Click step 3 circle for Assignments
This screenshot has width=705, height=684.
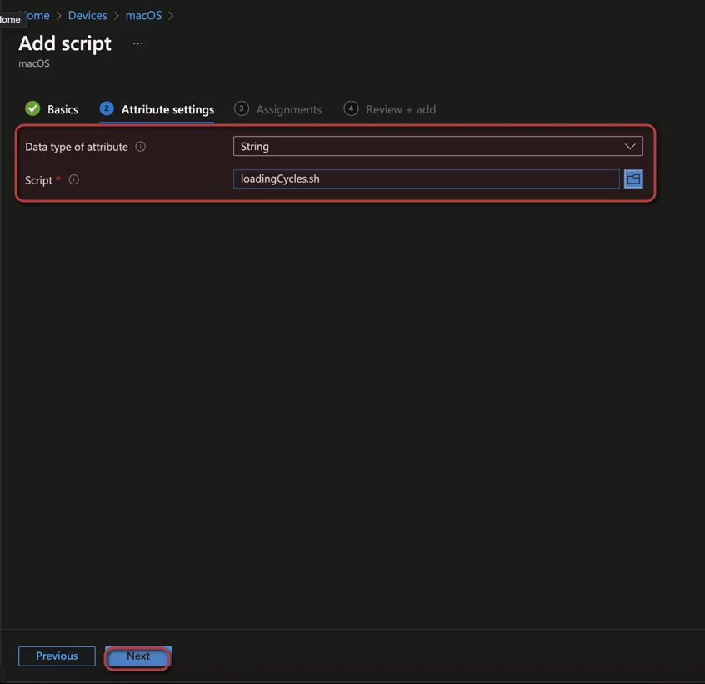coord(242,108)
